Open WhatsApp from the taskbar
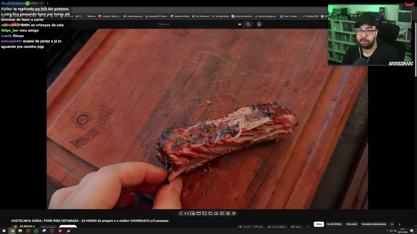 [36, 231]
